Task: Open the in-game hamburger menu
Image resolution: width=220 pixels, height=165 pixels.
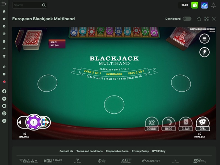Action: [204, 38]
